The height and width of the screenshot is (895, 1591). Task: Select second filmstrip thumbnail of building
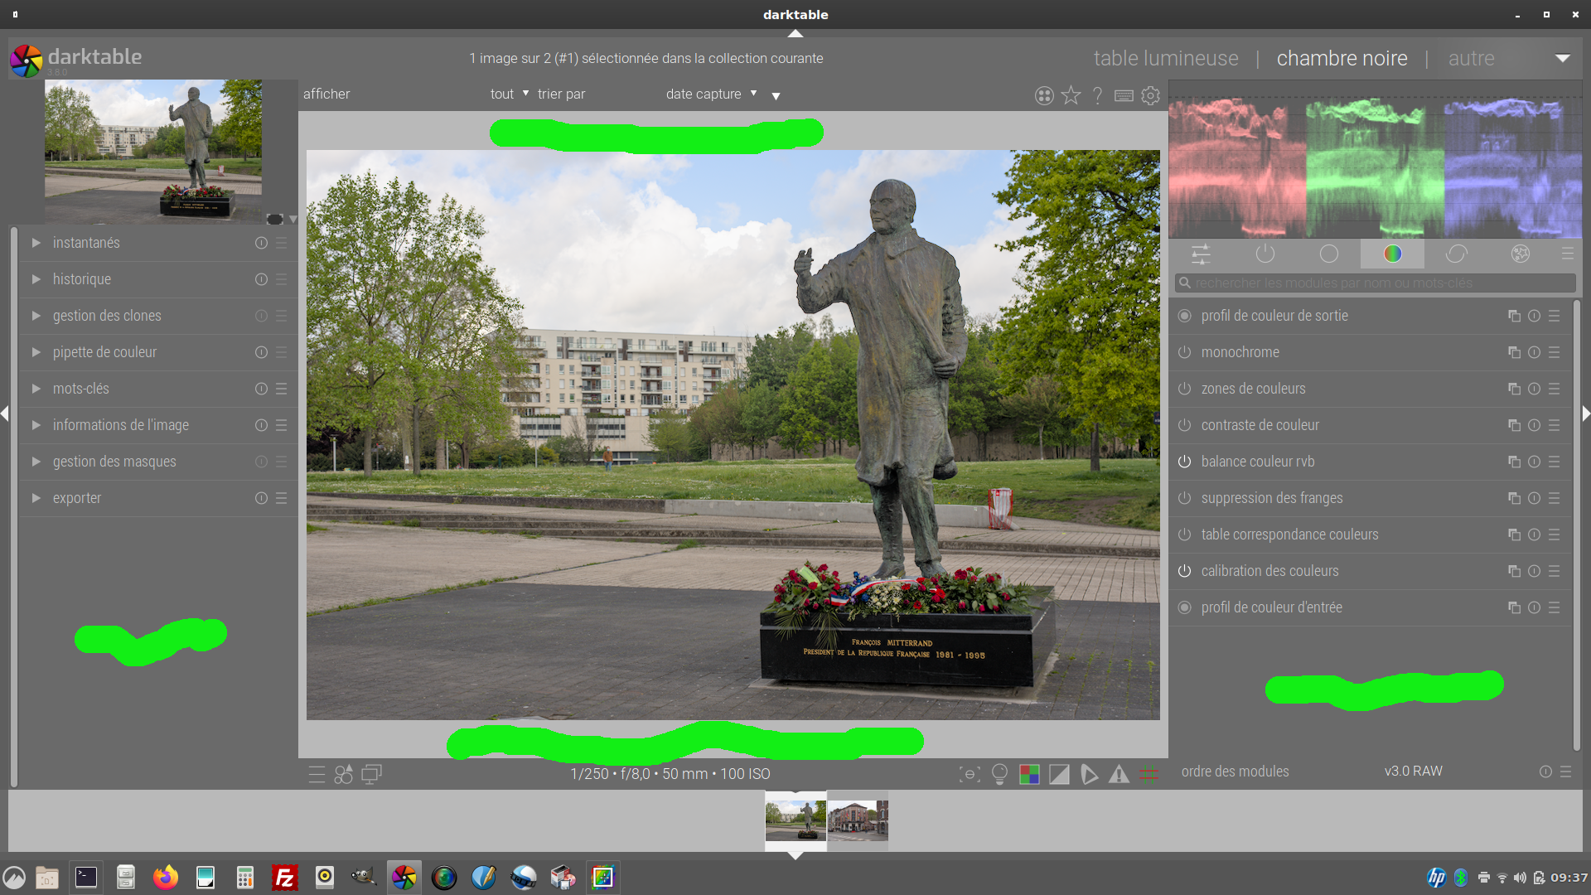[x=858, y=820]
